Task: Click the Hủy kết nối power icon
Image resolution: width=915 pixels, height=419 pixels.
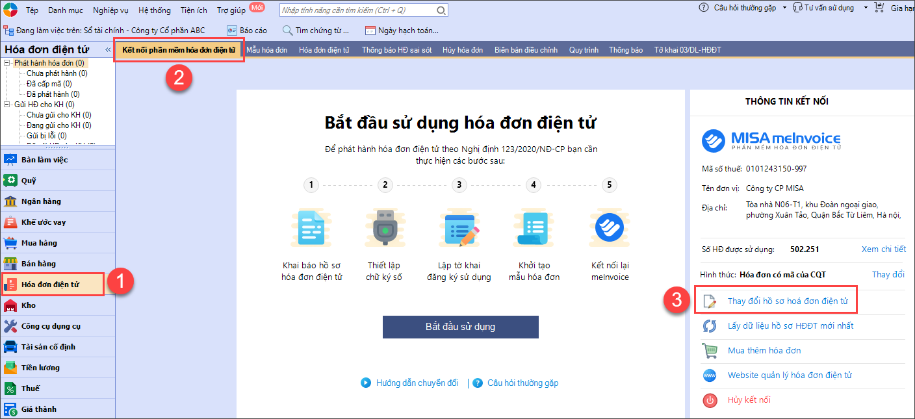Action: pyautogui.click(x=710, y=400)
